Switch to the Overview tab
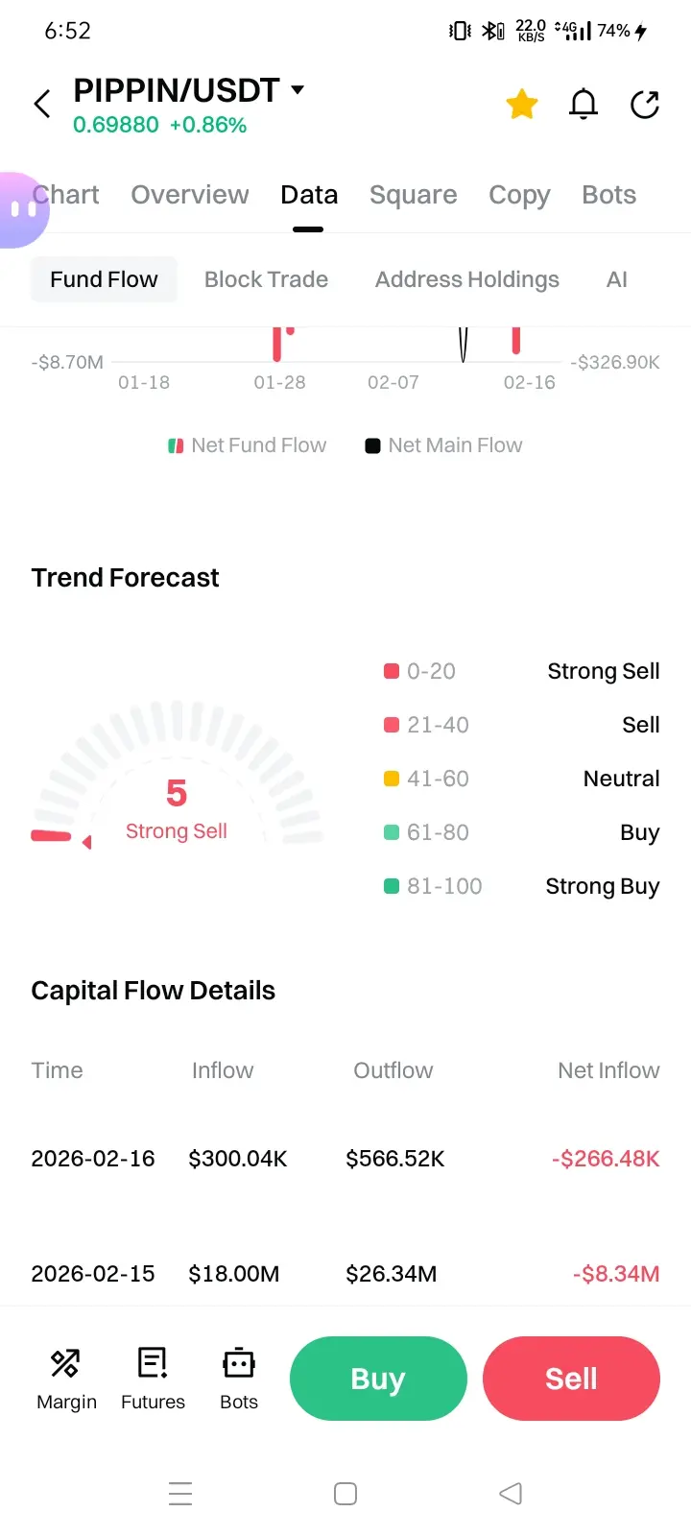 190,195
